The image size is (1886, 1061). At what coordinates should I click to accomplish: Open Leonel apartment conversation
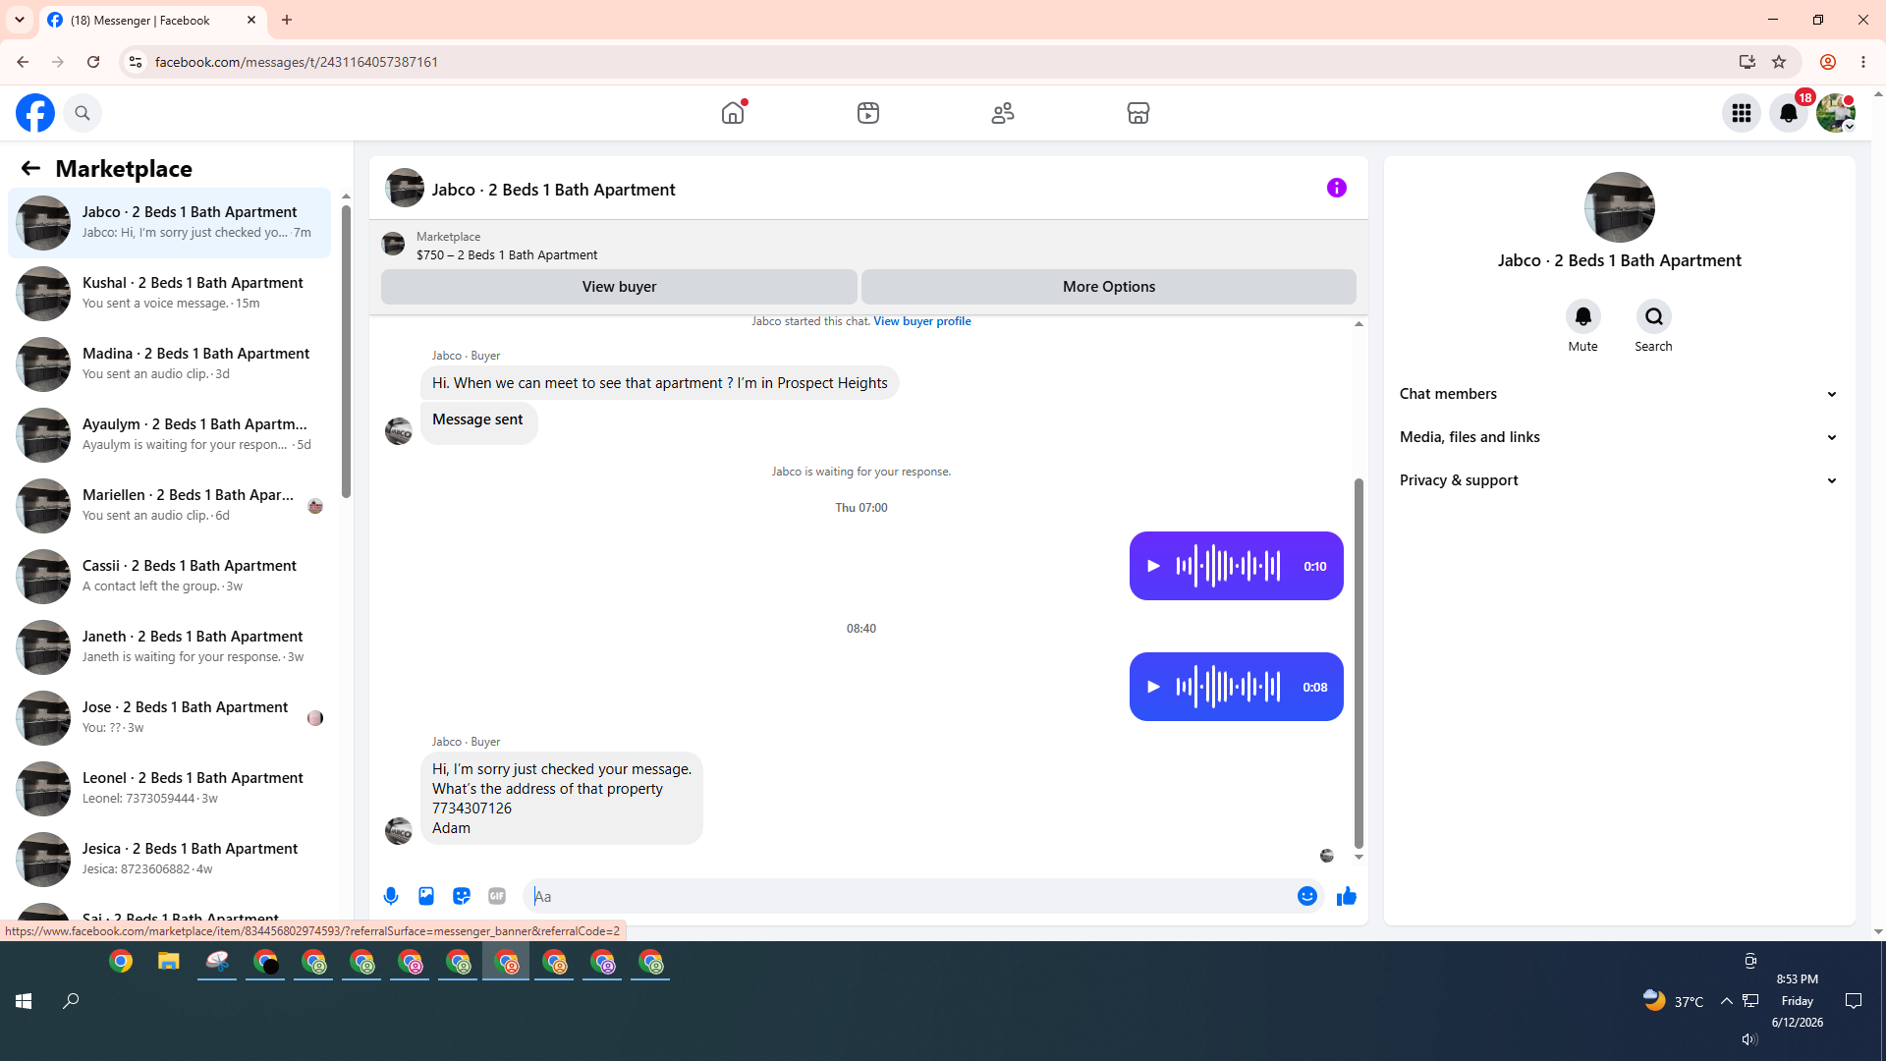click(169, 789)
